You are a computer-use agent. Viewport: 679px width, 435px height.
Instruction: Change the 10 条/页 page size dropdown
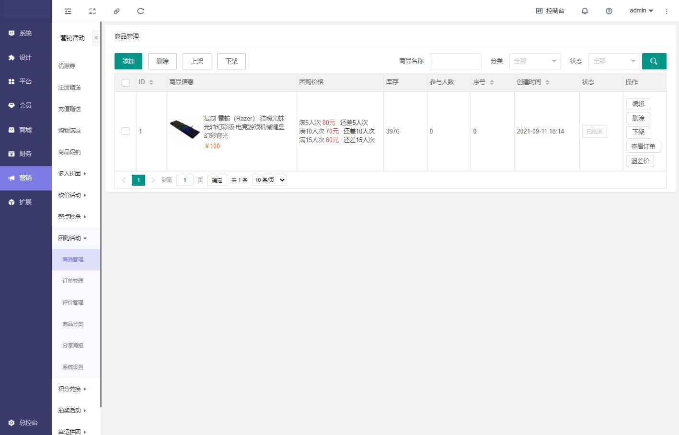(269, 180)
